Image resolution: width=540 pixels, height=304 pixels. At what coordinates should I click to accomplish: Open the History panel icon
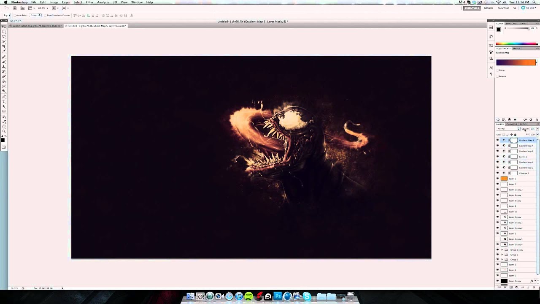[491, 36]
